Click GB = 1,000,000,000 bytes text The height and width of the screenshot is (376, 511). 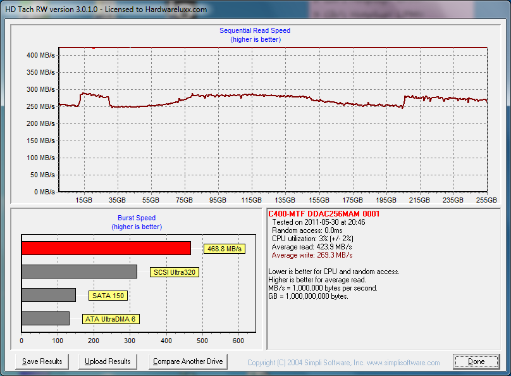(x=308, y=296)
